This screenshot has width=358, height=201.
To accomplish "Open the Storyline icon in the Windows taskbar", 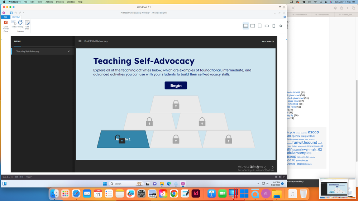I will coord(183,184).
